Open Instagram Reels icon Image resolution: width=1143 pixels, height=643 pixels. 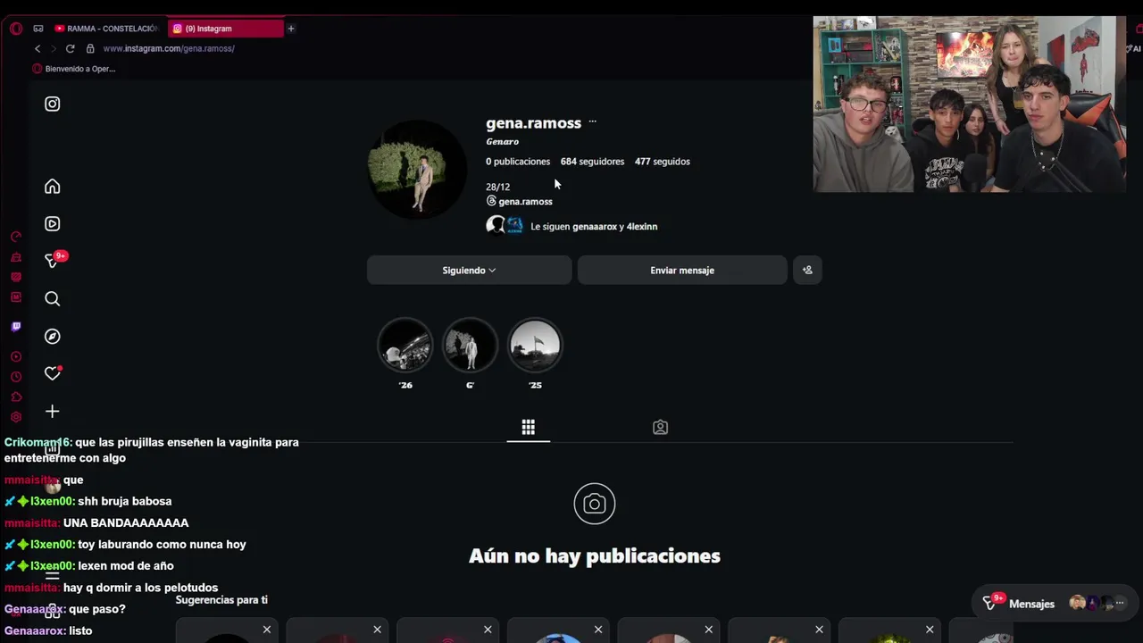pyautogui.click(x=53, y=224)
